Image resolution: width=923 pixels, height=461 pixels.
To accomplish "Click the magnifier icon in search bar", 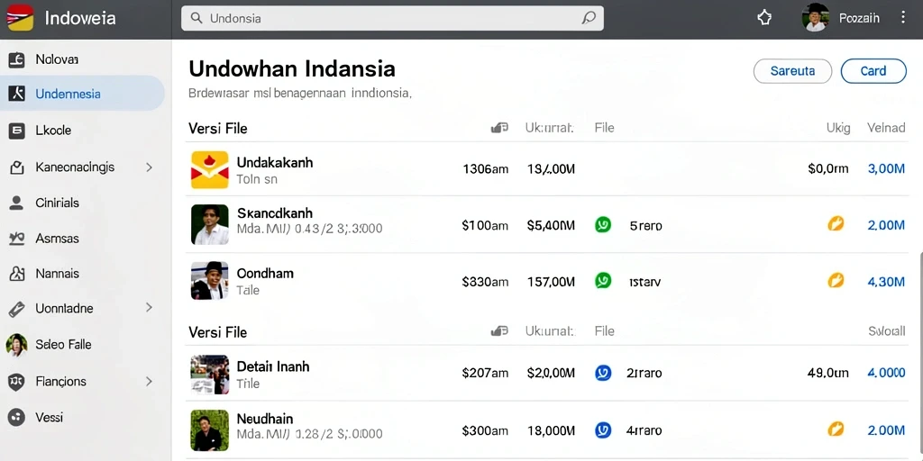I will [196, 18].
